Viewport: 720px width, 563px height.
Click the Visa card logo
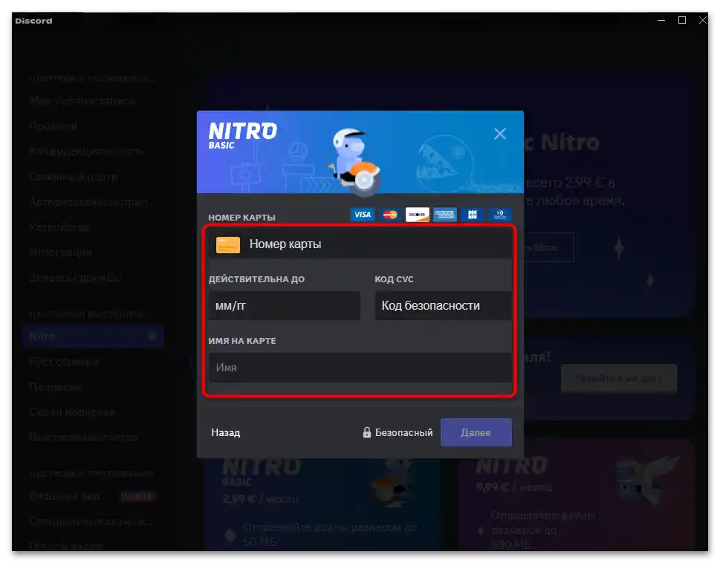363,214
